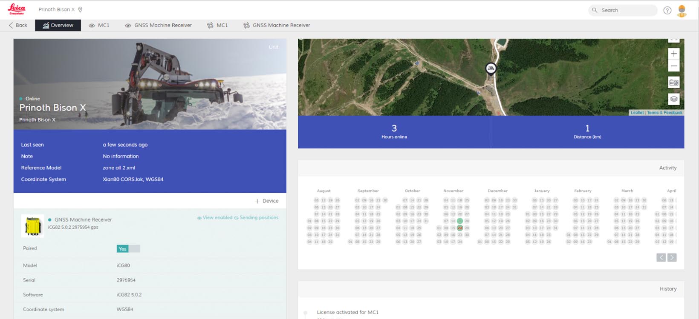Open the user profile avatar

coord(682,11)
